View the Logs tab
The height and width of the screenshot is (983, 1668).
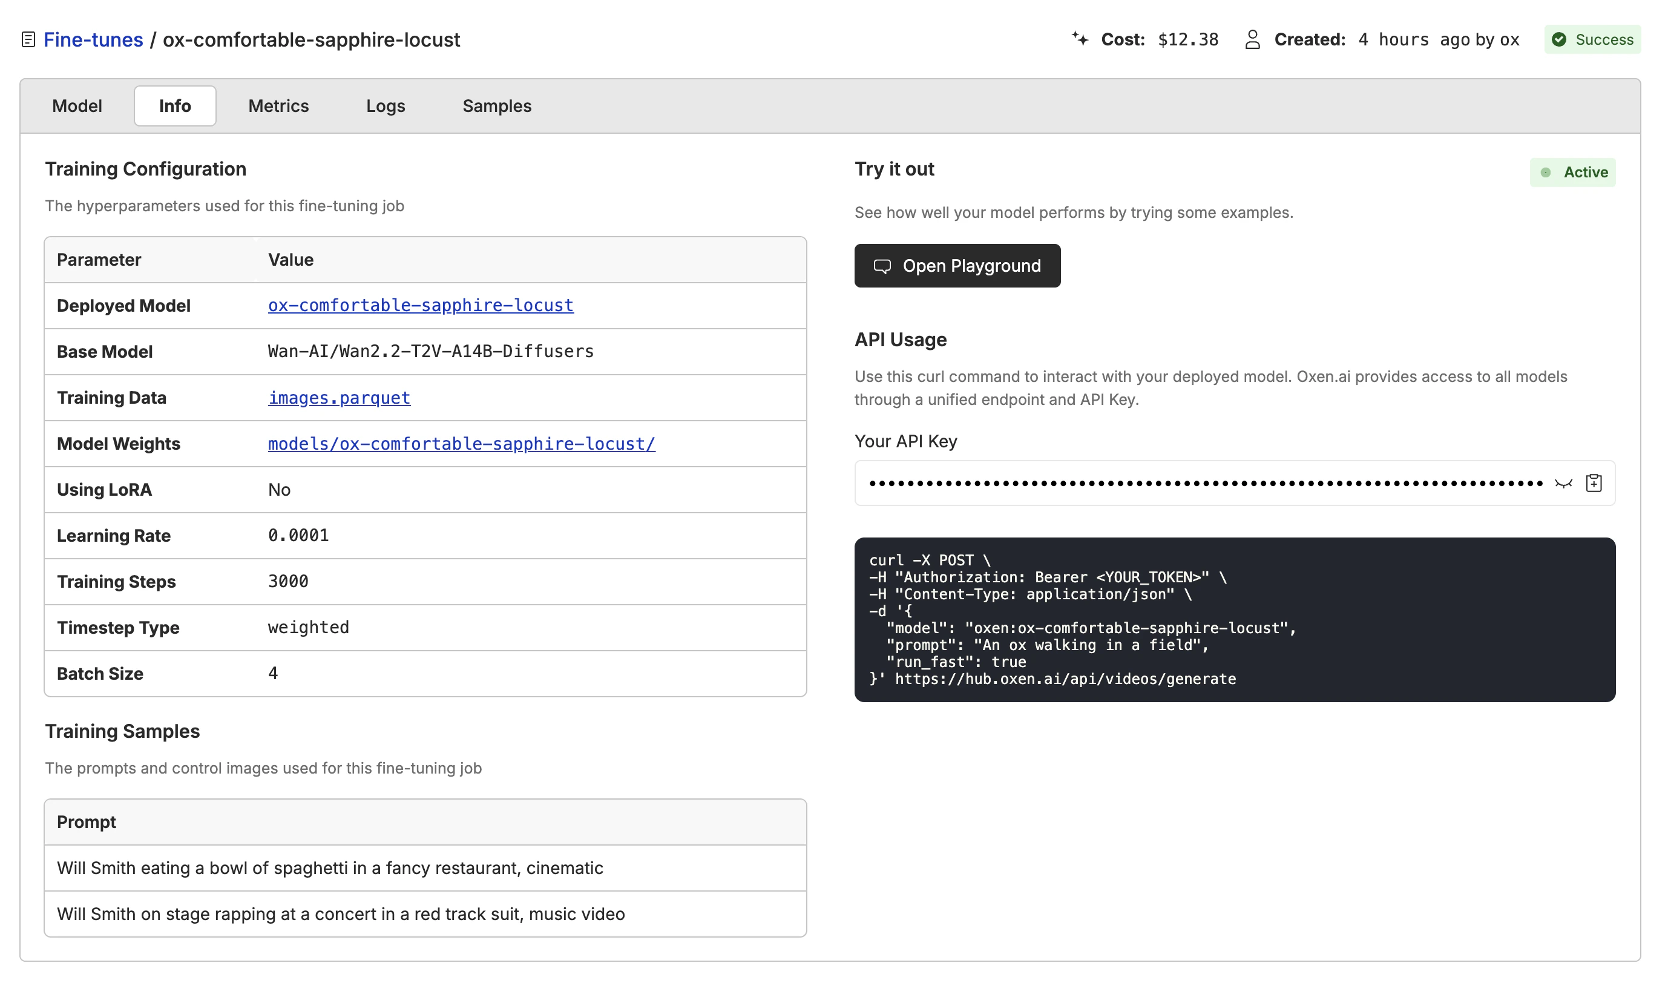pos(386,106)
